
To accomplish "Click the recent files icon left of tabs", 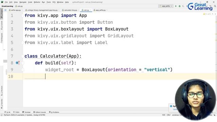I will point(5,10).
